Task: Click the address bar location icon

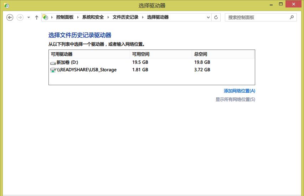Action: (46, 17)
